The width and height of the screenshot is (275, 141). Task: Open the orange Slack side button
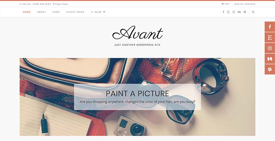270,69
